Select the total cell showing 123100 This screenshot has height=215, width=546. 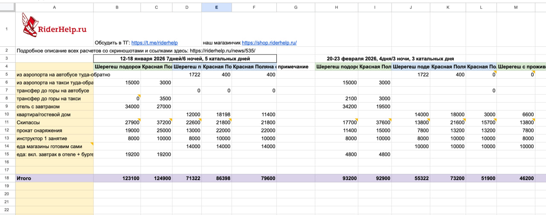117,178
